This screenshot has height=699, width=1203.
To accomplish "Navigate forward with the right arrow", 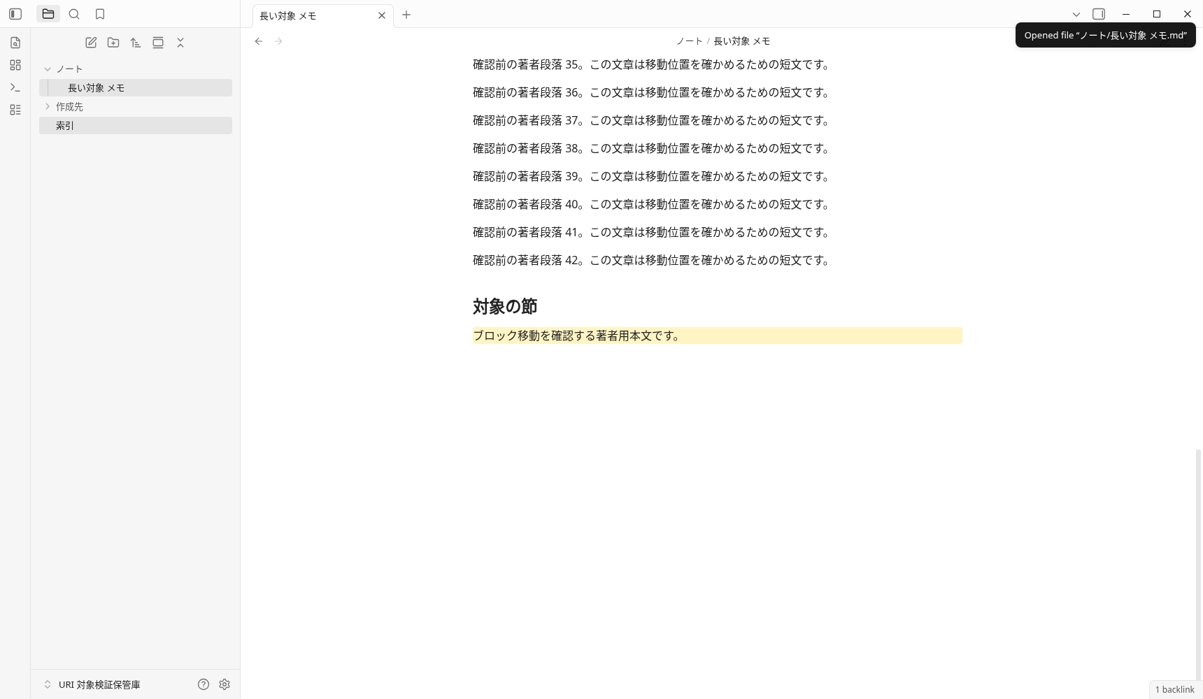I will point(278,41).
